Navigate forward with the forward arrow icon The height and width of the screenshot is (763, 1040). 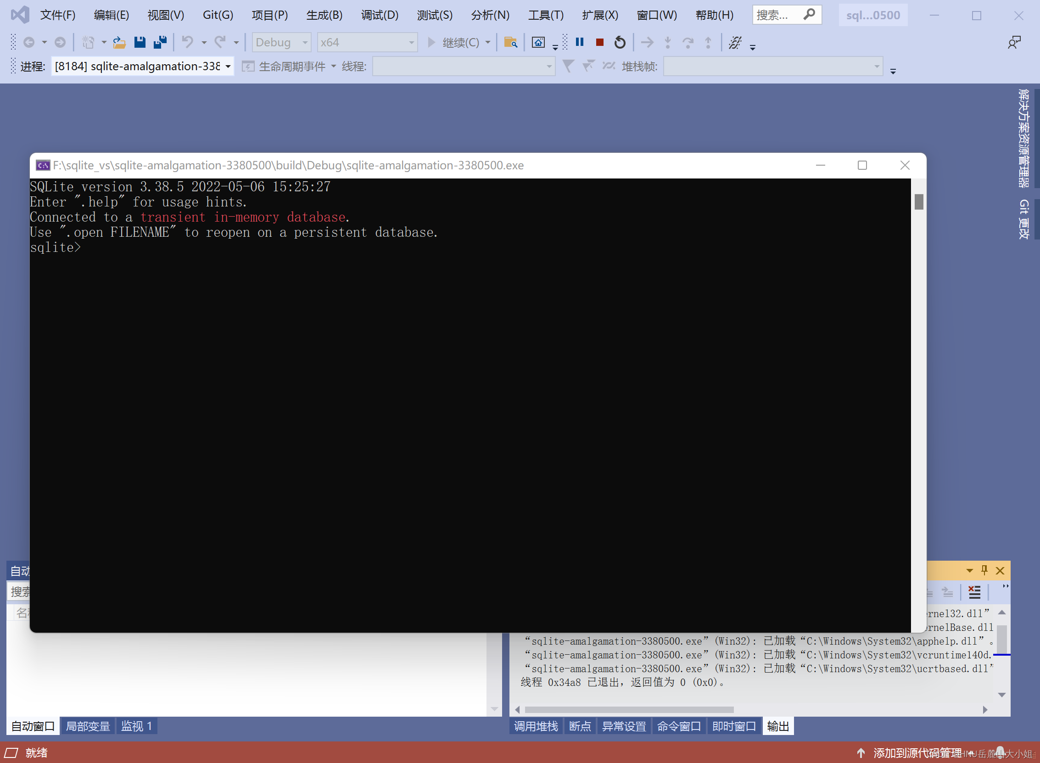(x=60, y=43)
